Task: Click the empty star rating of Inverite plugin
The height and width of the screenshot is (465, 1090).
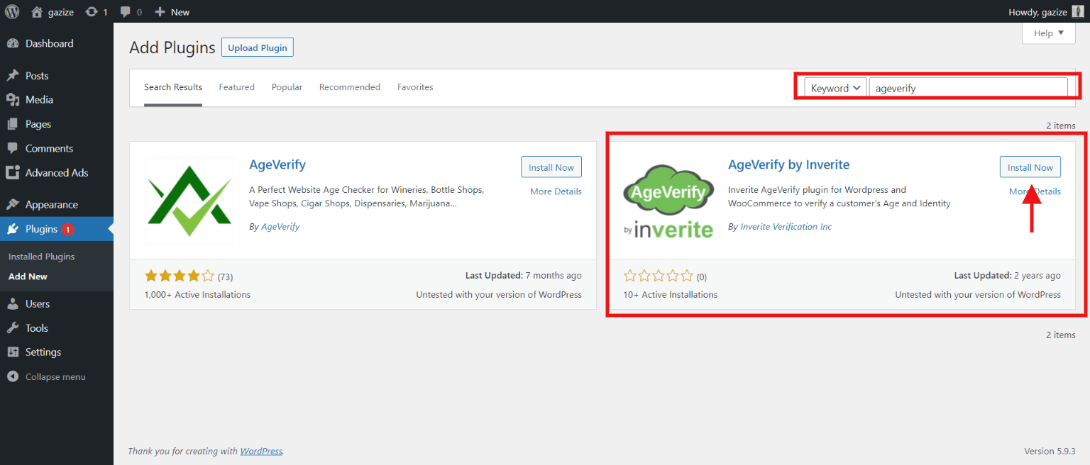Action: click(x=658, y=276)
